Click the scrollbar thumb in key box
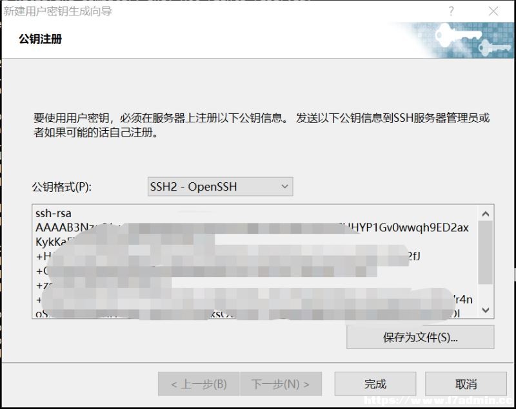 coord(486,252)
